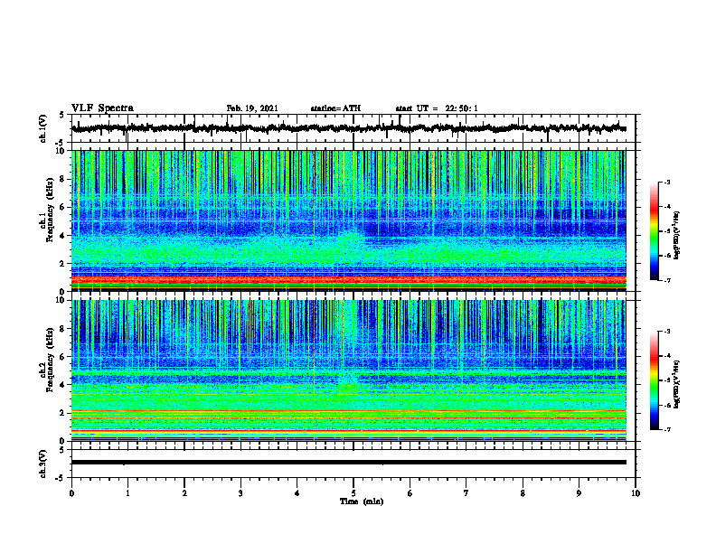The height and width of the screenshot is (553, 716).
Task: Click the ch.1 voltage waveform trace panel
Action: coord(353,128)
